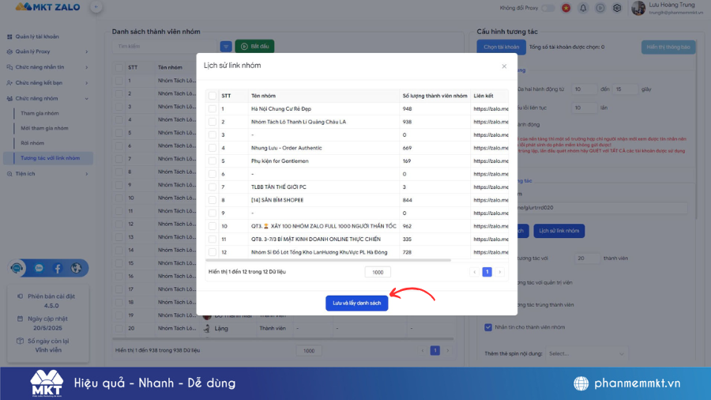
Task: Collapse Chức năng nhóm menu
Action: click(x=47, y=98)
